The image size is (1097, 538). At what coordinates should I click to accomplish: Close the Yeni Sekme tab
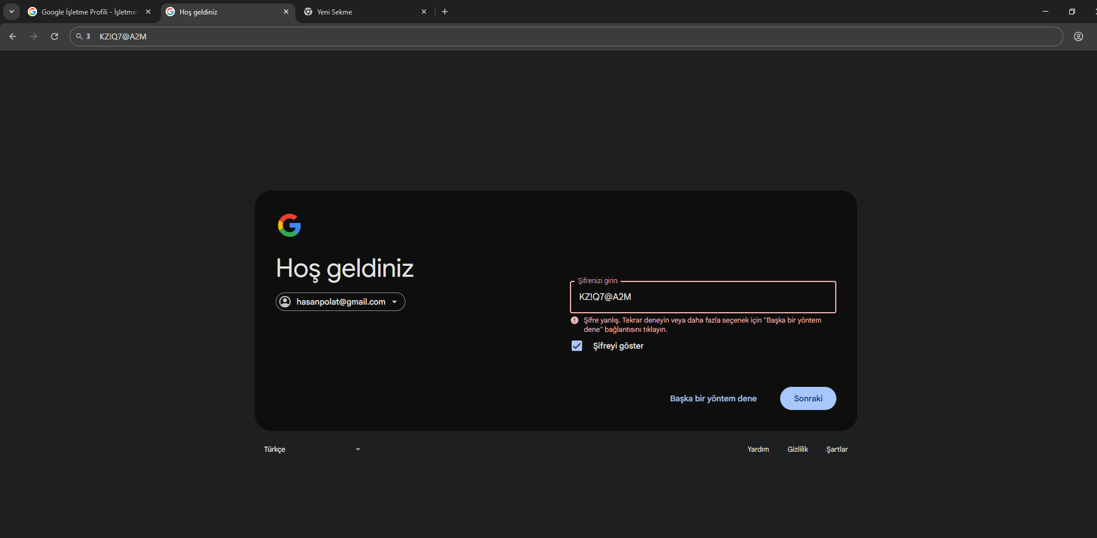click(424, 12)
